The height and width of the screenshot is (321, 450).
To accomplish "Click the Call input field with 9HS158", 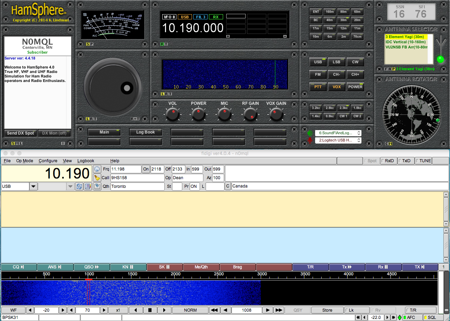I will [x=137, y=178].
